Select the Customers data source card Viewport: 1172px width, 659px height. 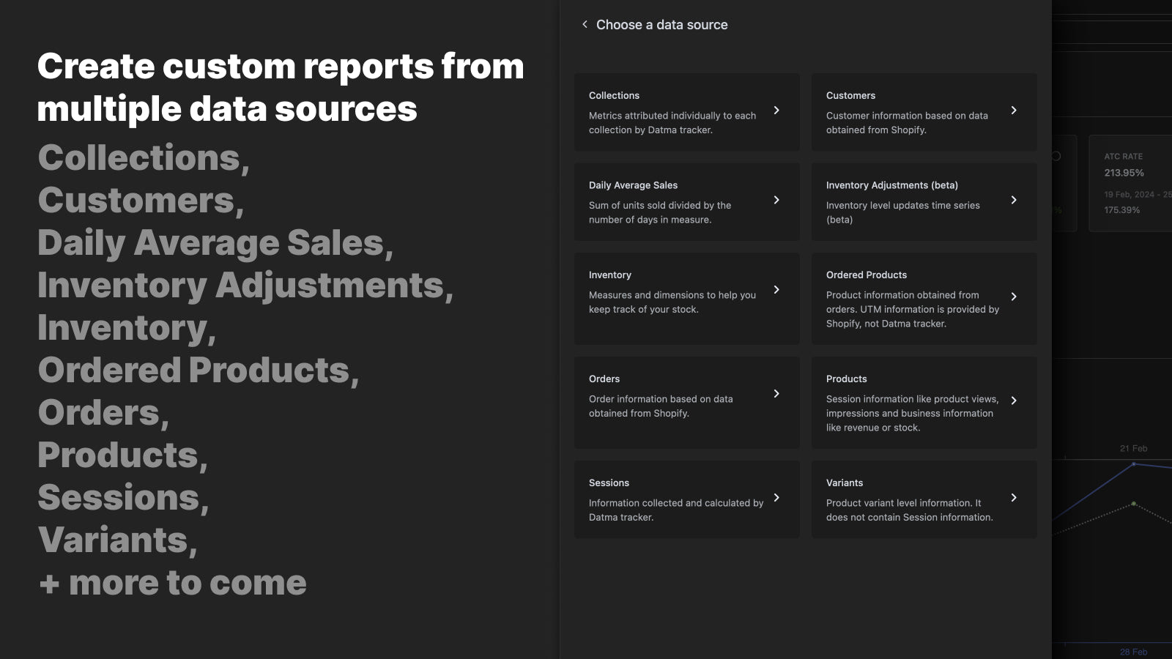pos(924,112)
